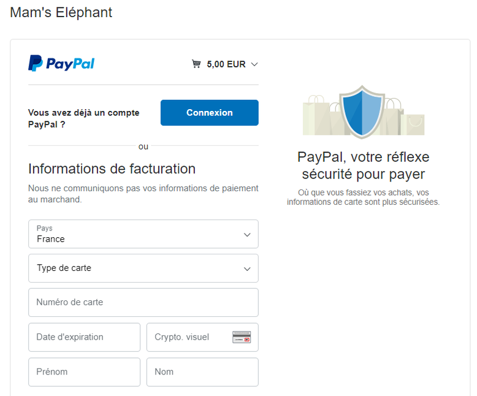477x396 pixels.
Task: Open the Pays country dropdown
Action: click(x=143, y=234)
